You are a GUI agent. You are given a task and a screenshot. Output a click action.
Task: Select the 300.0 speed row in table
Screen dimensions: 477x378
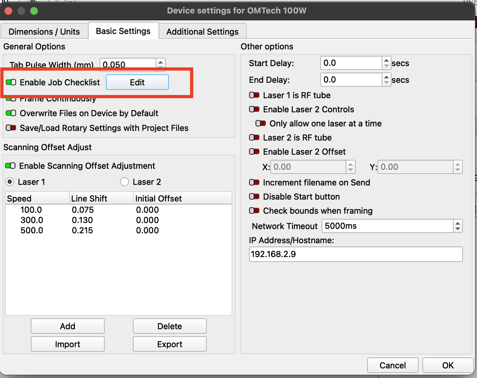pyautogui.click(x=32, y=220)
